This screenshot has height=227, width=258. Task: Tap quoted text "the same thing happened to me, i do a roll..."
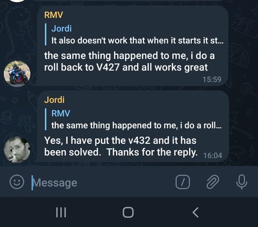click(137, 125)
